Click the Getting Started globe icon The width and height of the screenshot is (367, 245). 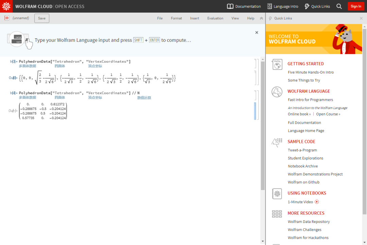(x=277, y=64)
